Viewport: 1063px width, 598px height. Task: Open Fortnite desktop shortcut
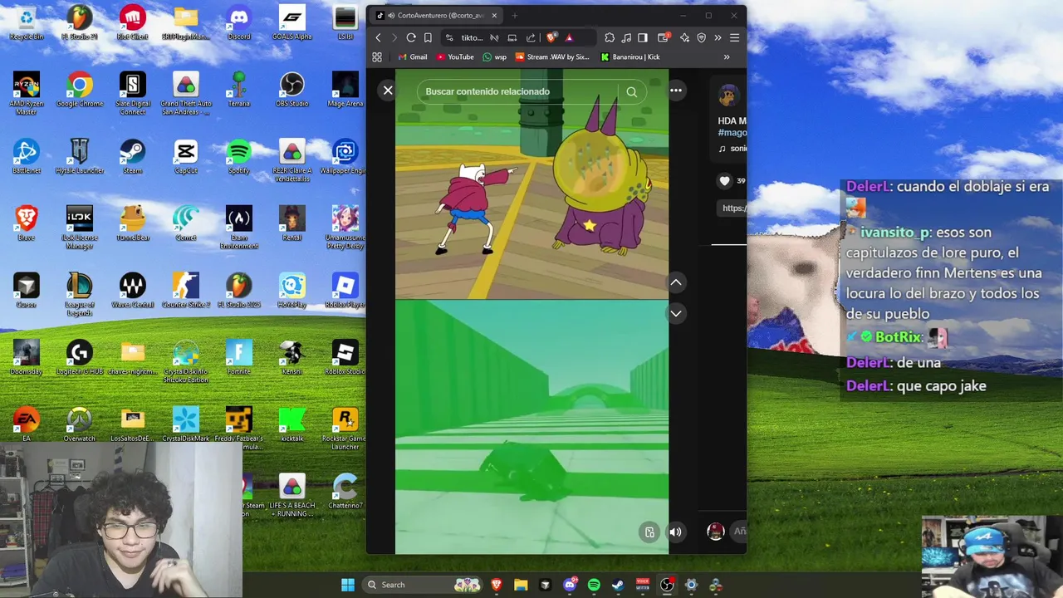(x=239, y=358)
